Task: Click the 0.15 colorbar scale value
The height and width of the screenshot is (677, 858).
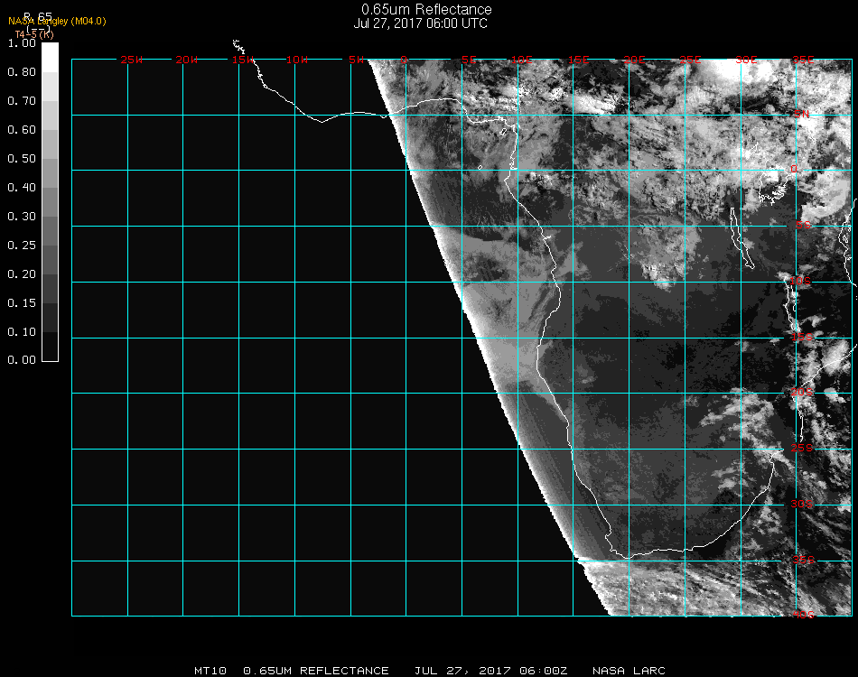Action: [x=22, y=303]
